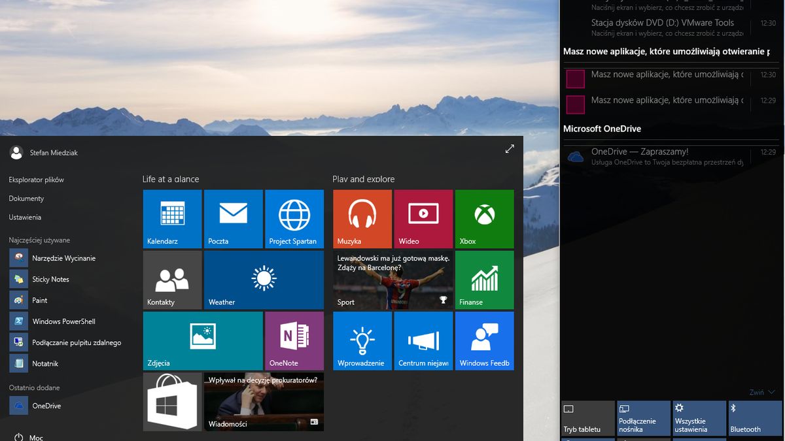This screenshot has width=785, height=441.
Task: Launch Project Spartan browser tile
Action: [294, 219]
